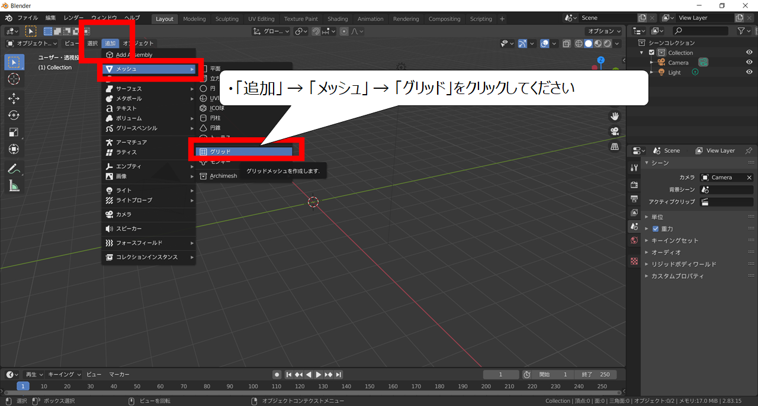The width and height of the screenshot is (758, 406).
Task: Toggle viewport gizmos button
Action: 523,43
